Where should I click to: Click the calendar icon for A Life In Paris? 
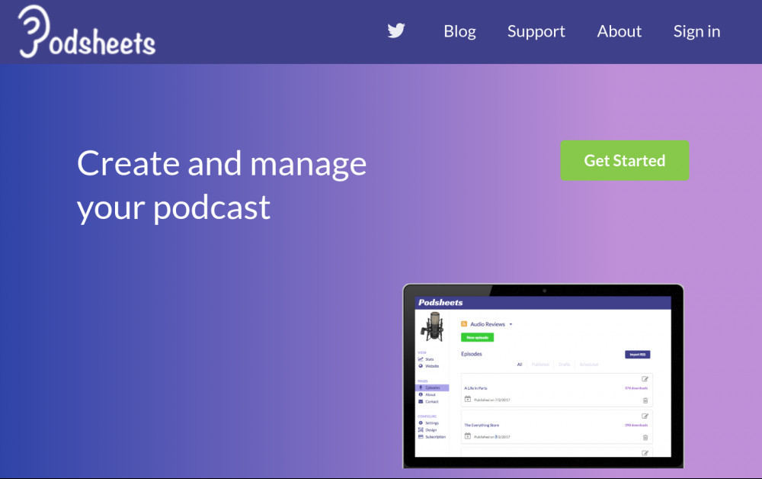(x=468, y=399)
